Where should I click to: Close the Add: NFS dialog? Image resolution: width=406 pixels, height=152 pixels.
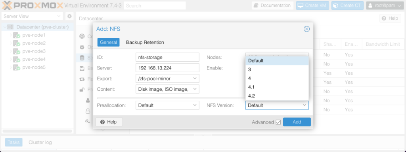(306, 29)
